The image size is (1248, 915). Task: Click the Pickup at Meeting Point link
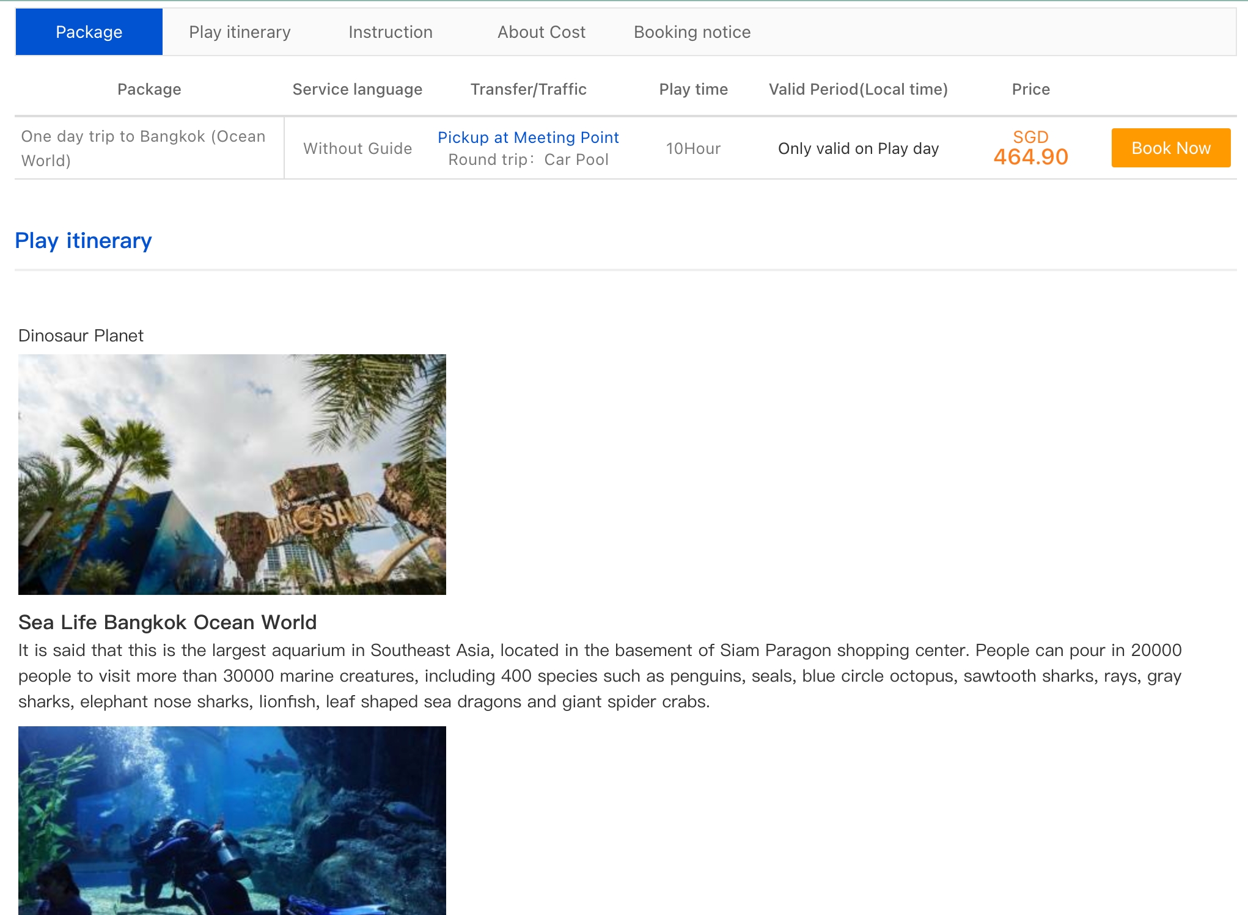tap(528, 137)
